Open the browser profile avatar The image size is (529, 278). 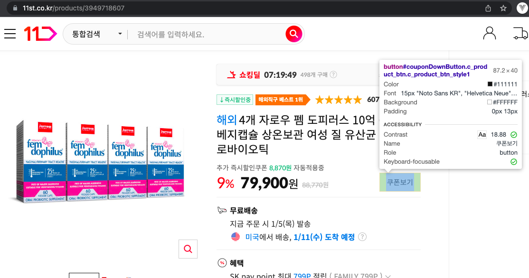click(522, 8)
